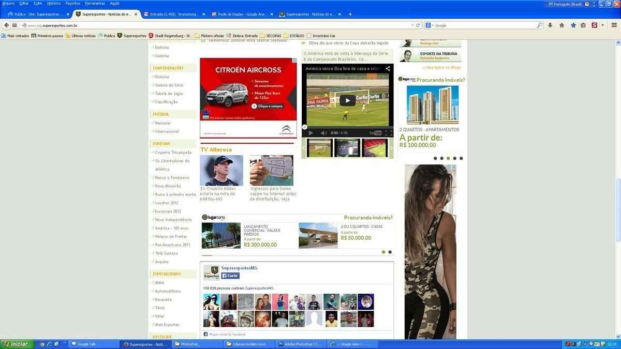Screen dimensions: 621x349
Task: Show next video thumbnails with right arrow
Action: tap(391, 148)
